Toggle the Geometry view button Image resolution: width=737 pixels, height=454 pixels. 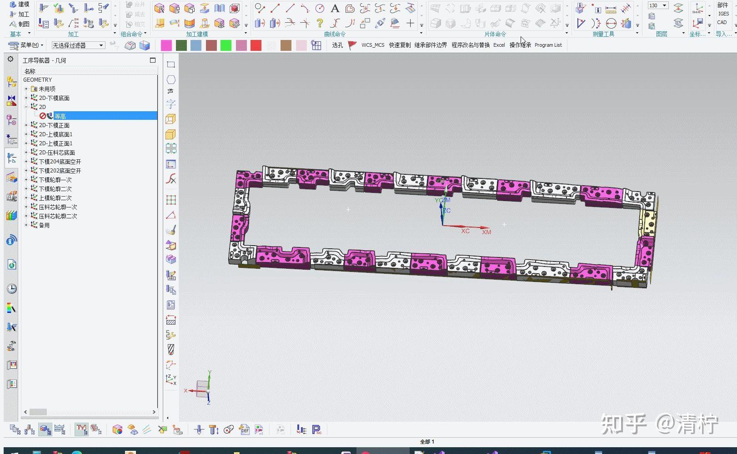pos(45,429)
